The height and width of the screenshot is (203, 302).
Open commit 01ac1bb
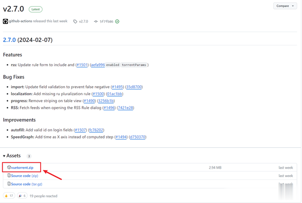click(x=115, y=94)
